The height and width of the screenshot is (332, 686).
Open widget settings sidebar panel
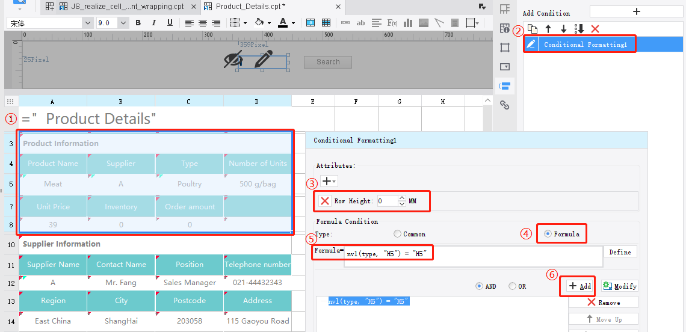click(505, 67)
